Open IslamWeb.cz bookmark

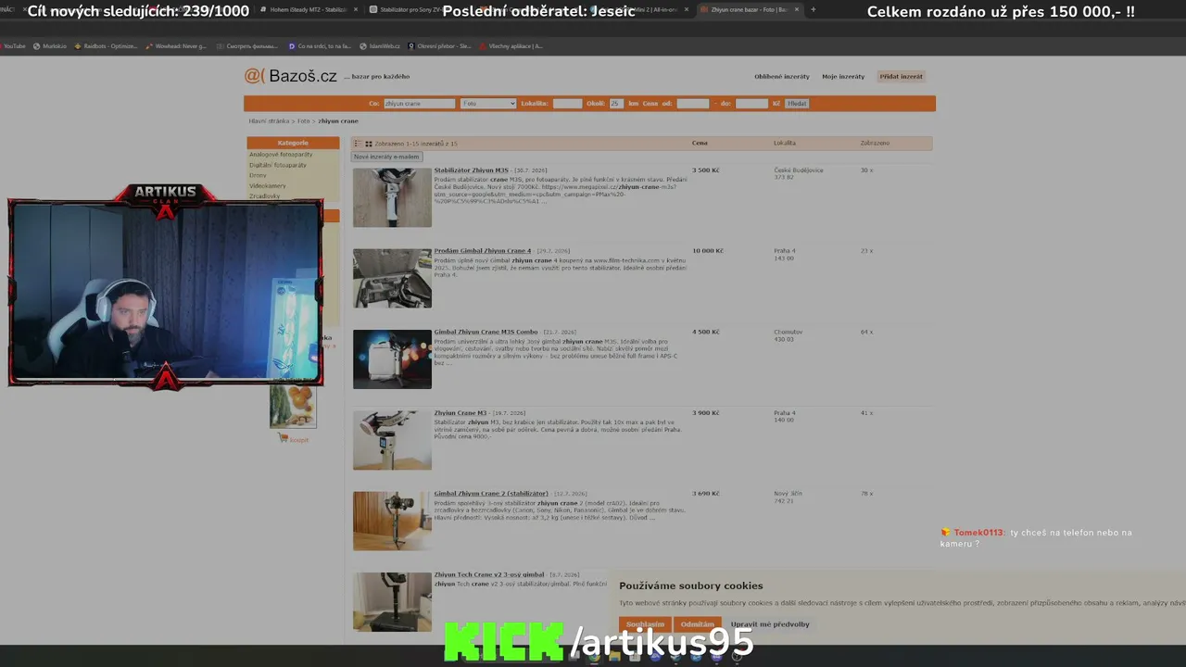[381, 45]
